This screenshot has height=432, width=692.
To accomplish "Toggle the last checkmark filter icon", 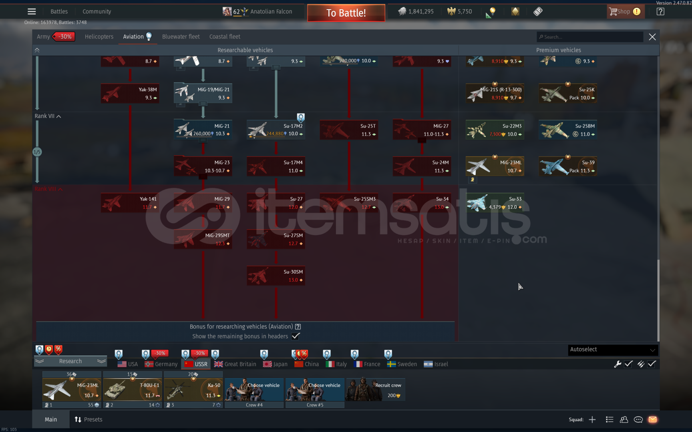I will 652,364.
